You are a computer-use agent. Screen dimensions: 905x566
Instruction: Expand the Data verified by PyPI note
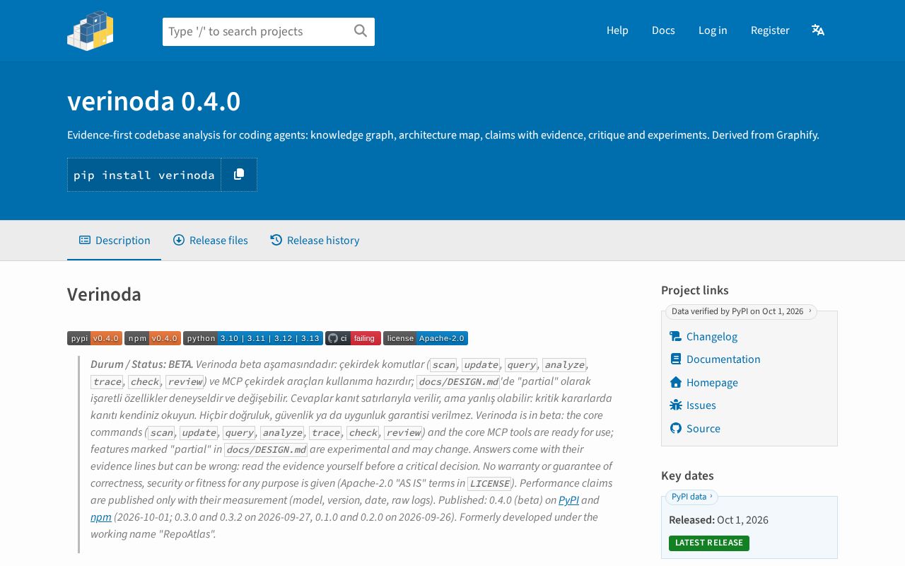point(741,311)
